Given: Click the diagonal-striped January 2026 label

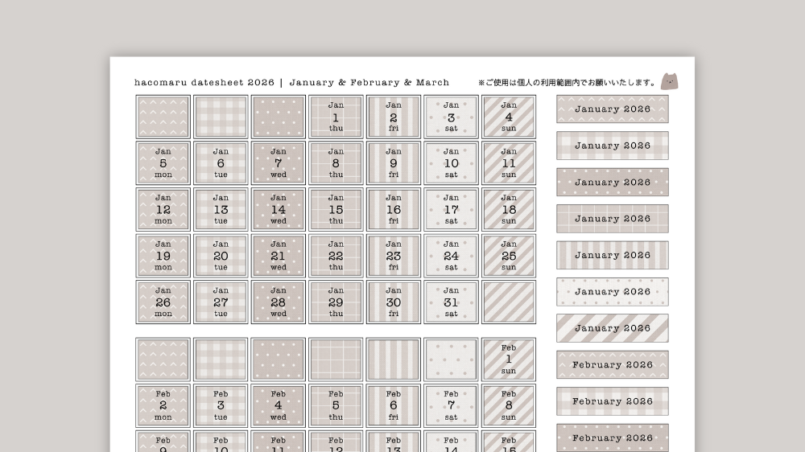Looking at the screenshot, I should click(612, 328).
